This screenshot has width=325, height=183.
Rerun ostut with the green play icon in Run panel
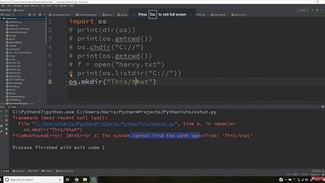point(2,112)
